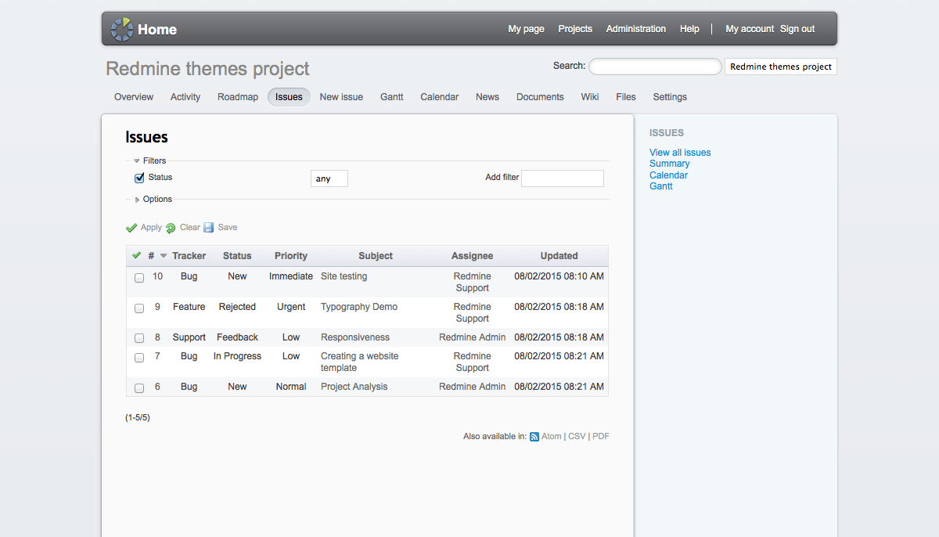Screen dimensions: 939x537
Task: Open the Roadmap tab
Action: click(238, 97)
